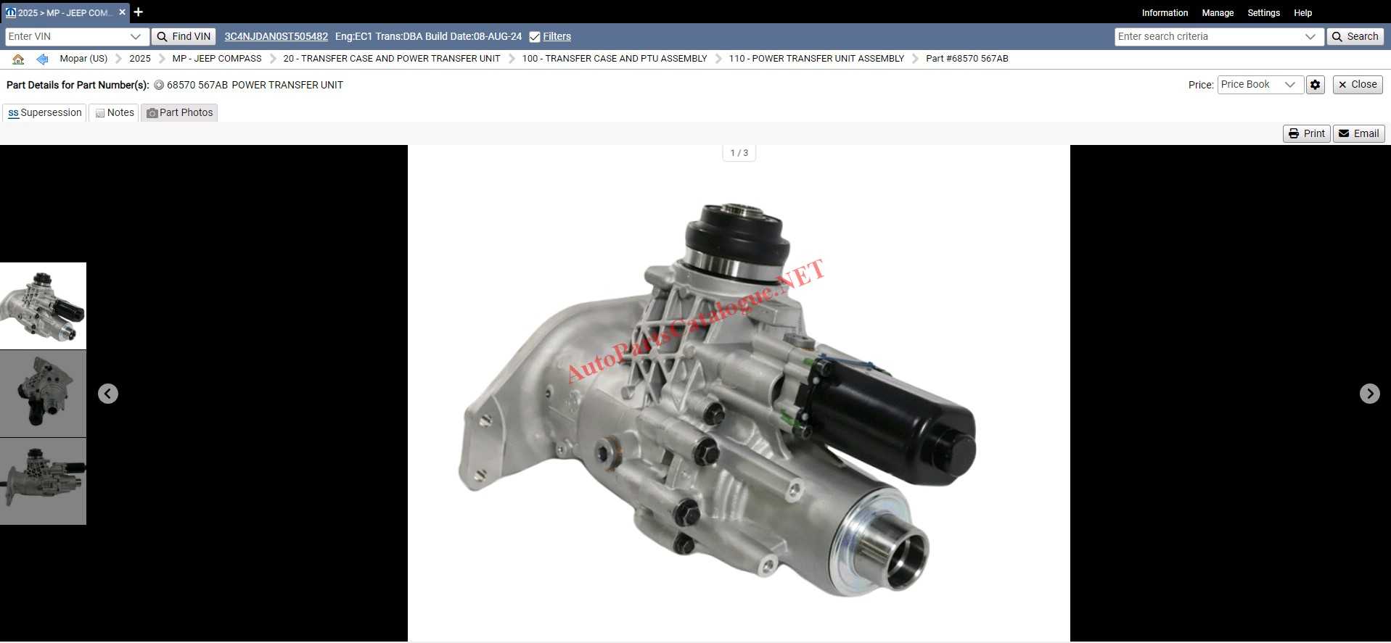Open the Notes tab

tap(114, 113)
